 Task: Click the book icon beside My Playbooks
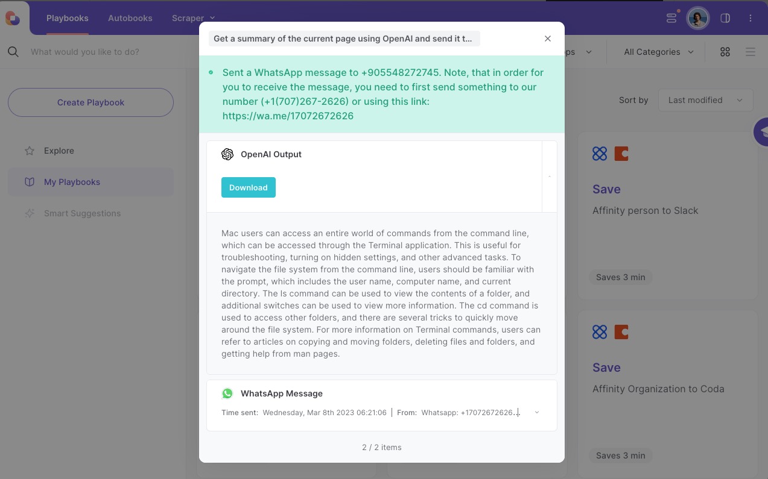coord(30,182)
